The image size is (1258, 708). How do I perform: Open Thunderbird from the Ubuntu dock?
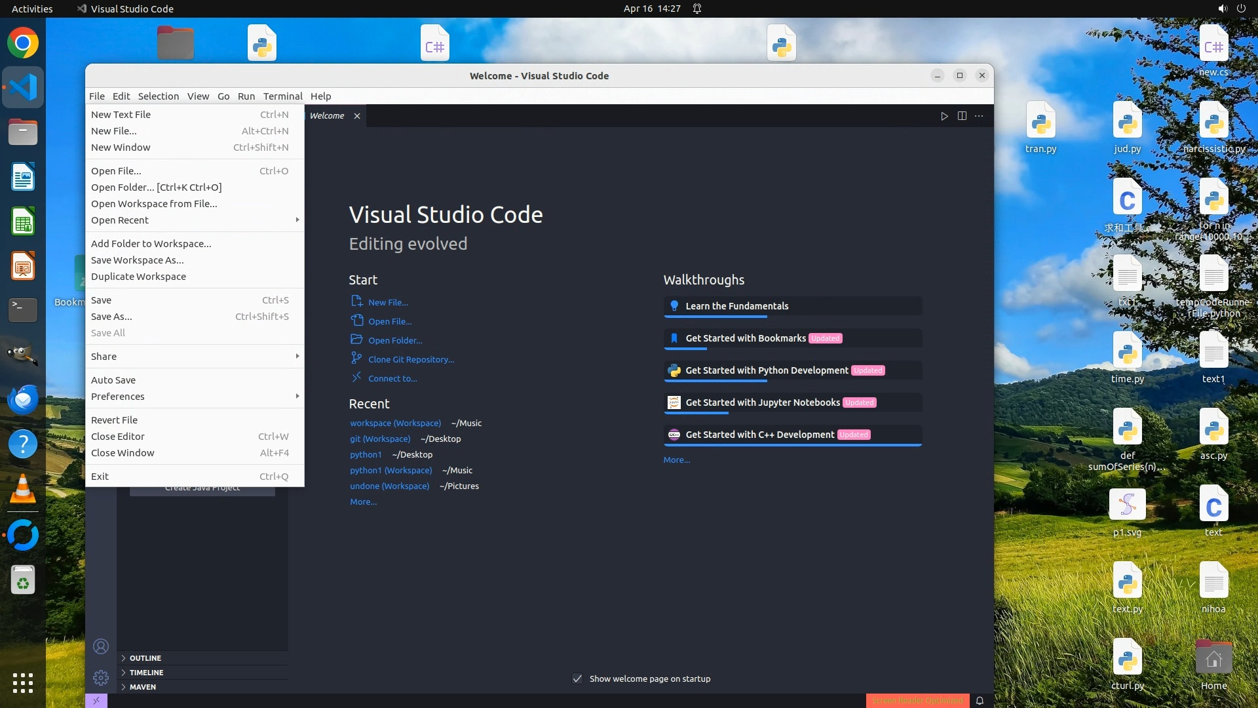(23, 399)
